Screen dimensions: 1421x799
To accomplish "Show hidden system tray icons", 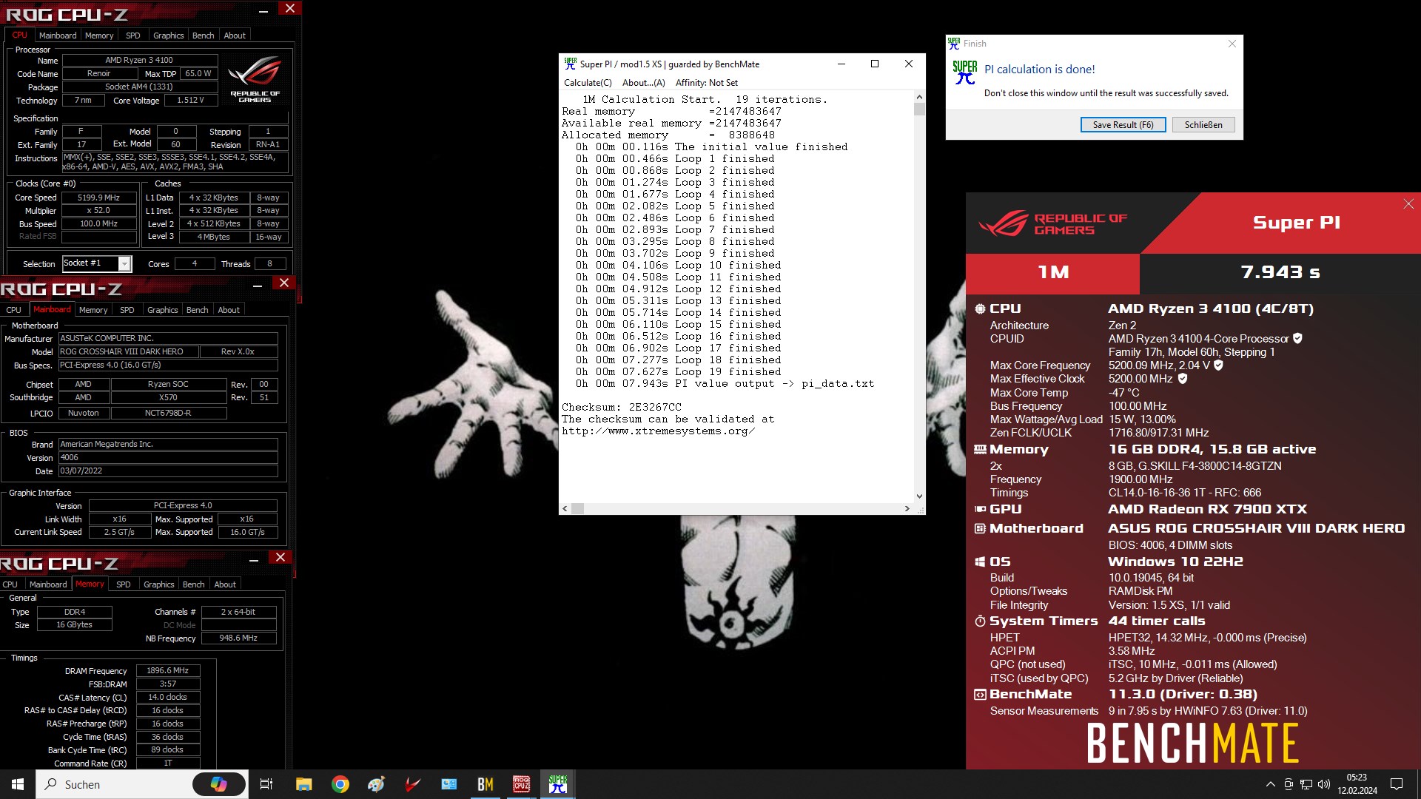I will [1271, 784].
